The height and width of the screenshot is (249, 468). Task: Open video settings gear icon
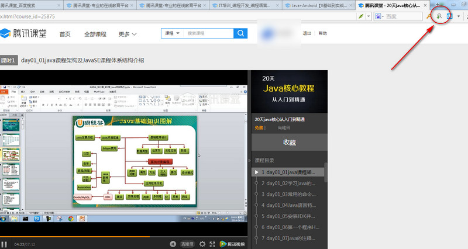point(202,244)
